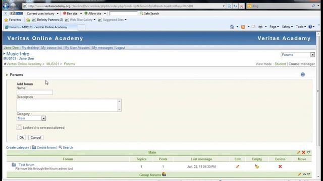Click Veritas Online Academy breadcrumb
This screenshot has width=323, height=181.
point(24,64)
